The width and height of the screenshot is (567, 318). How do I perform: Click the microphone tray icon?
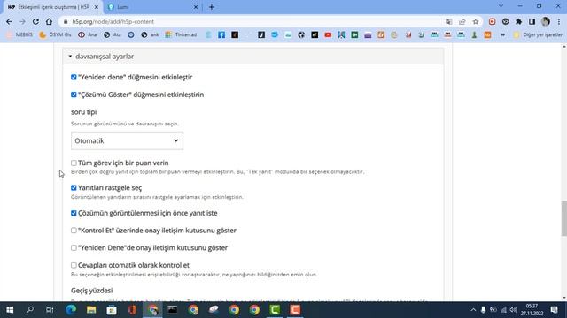click(x=483, y=310)
